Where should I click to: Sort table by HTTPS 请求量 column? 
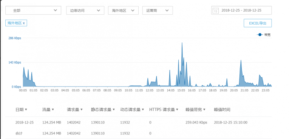164,110
